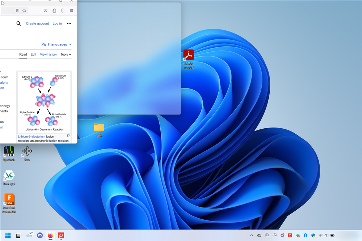
Task: Open the Save to Pocket icon
Action: tap(46, 11)
